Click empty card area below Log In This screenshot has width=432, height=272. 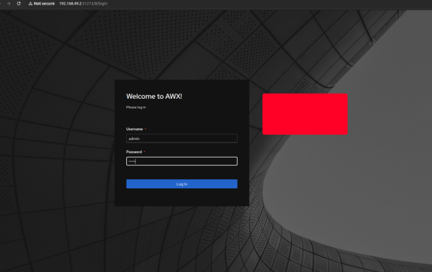[x=181, y=197]
